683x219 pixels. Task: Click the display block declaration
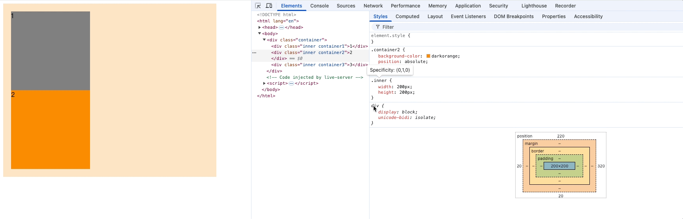coord(398,112)
